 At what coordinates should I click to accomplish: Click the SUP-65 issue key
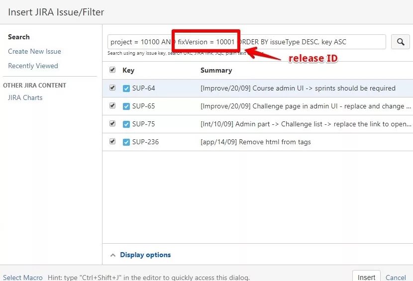click(143, 106)
